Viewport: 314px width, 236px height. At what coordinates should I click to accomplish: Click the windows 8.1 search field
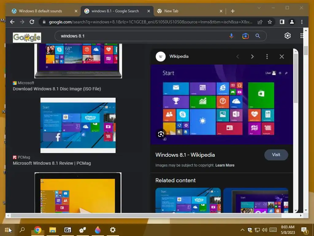[x=140, y=36]
